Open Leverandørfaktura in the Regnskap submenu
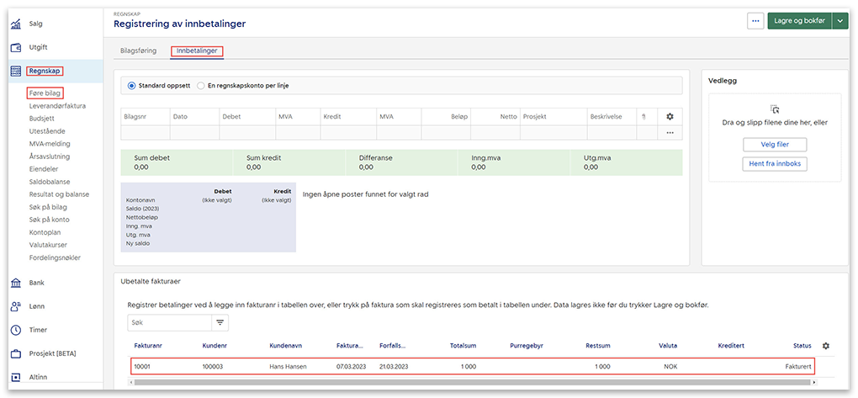 coord(56,106)
